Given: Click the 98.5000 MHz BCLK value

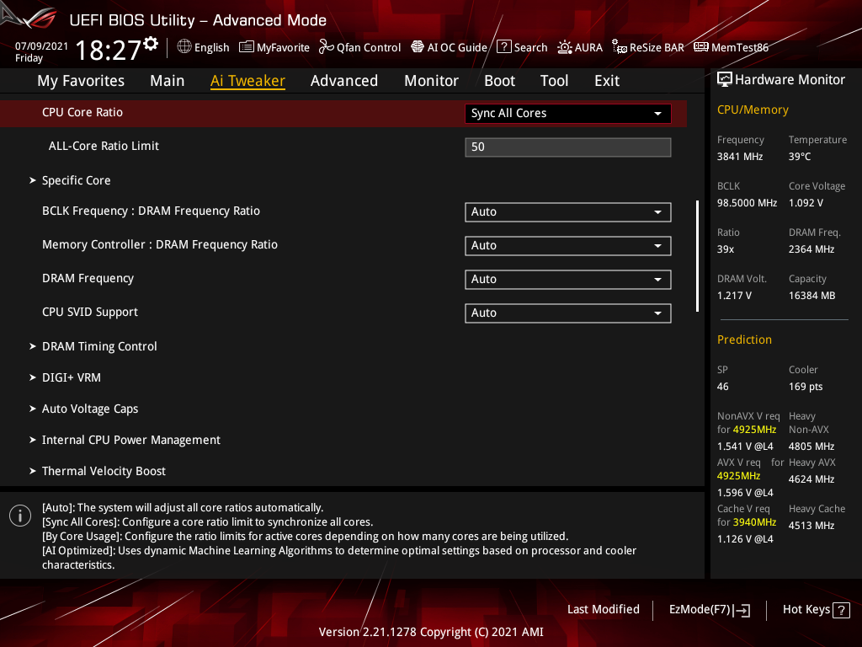Looking at the screenshot, I should (748, 203).
